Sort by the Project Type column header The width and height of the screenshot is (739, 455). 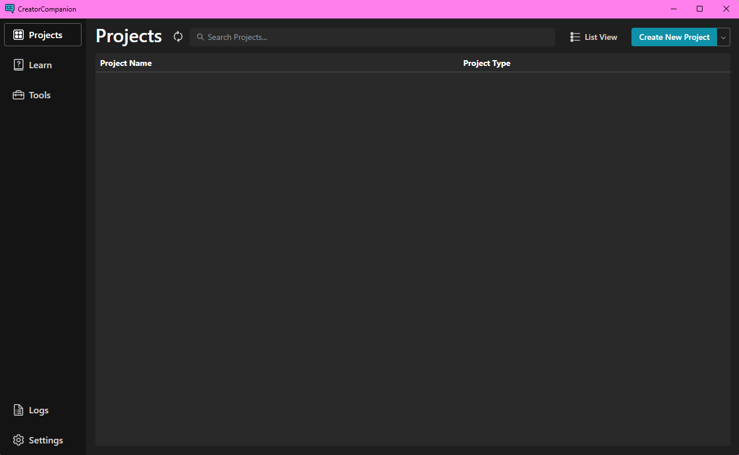[487, 63]
